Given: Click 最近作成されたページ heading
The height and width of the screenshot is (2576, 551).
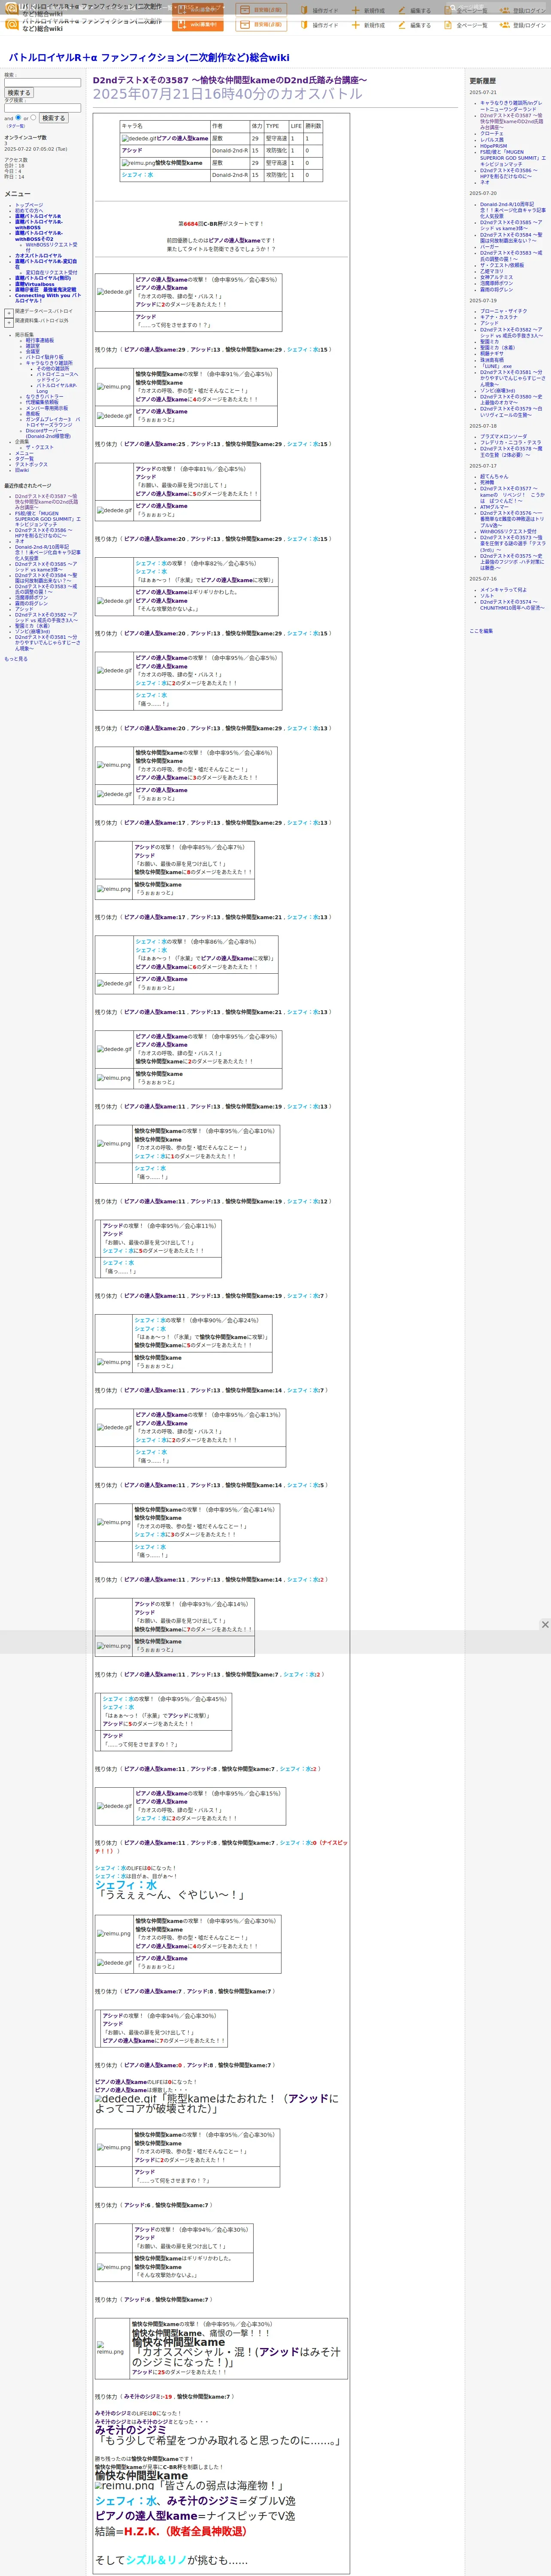Looking at the screenshot, I should 28,486.
